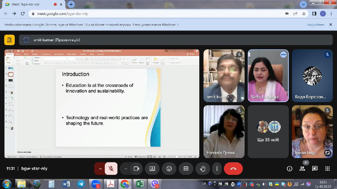337x189 pixels.
Task: Open the three-dot more options menu
Action: (x=217, y=169)
